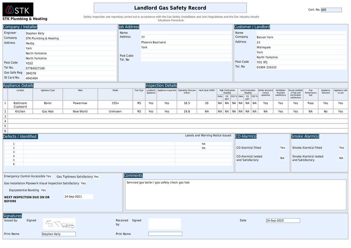Click installer post code YO32
351x248 pixels.
click(29, 63)
